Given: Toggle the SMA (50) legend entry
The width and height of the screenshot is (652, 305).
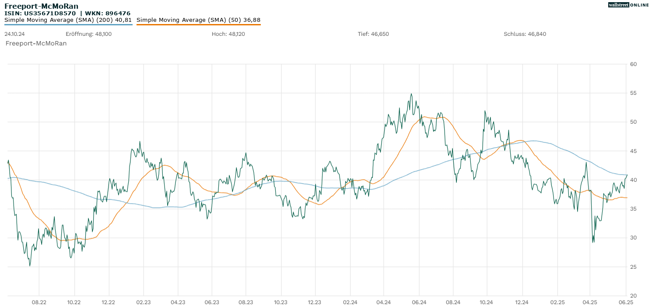Looking at the screenshot, I should [199, 20].
